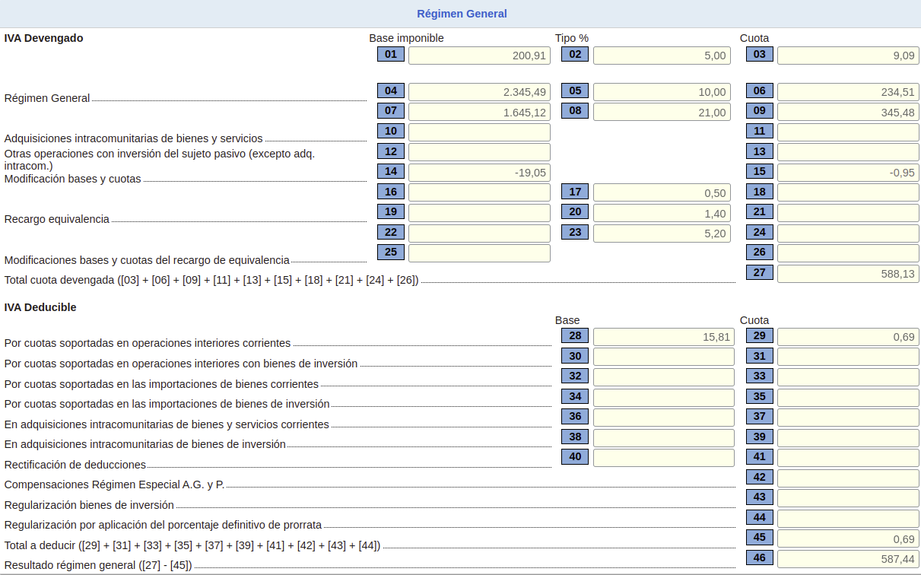
Task: Click empty field 10 for intracomunitarias acquisitions
Action: coord(479,132)
